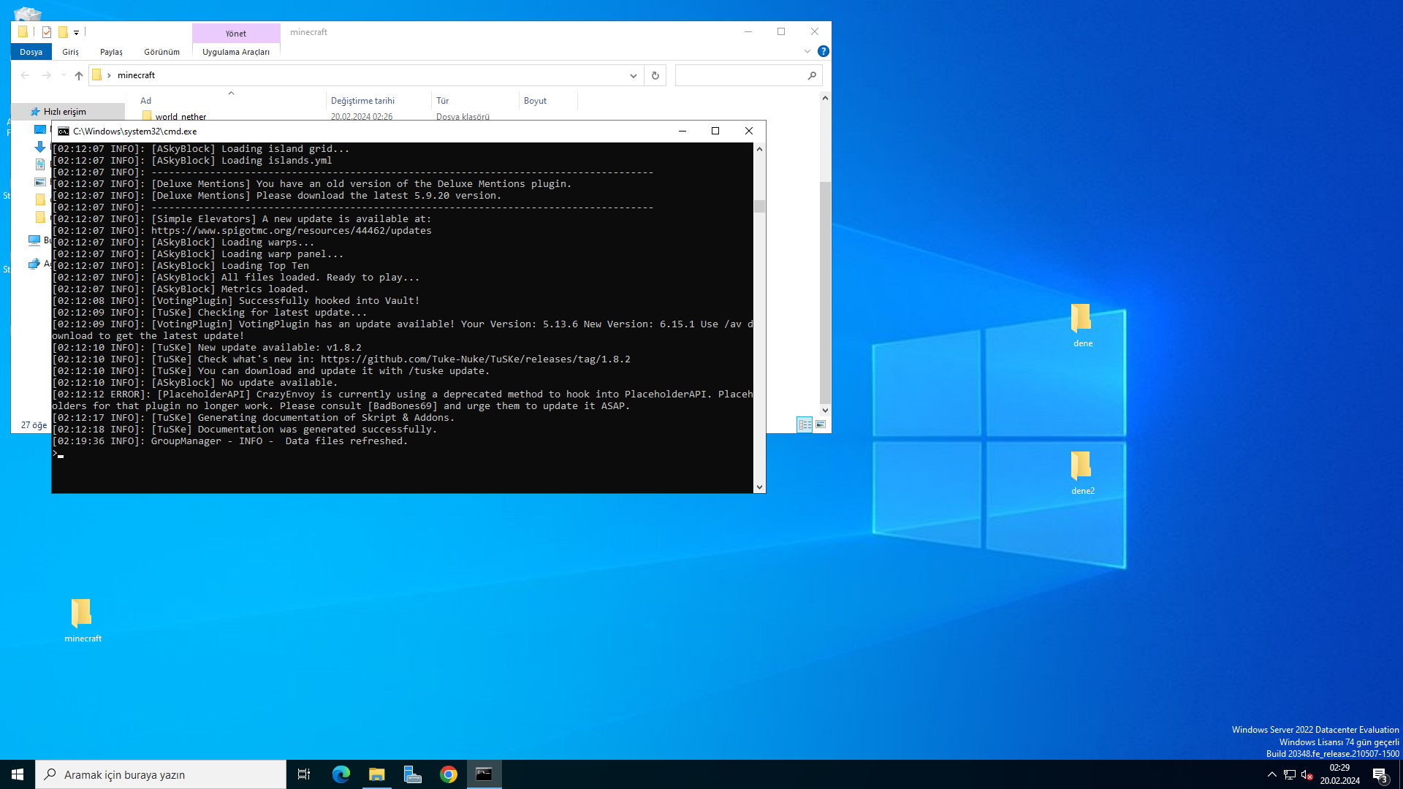Click the New folder quick access icon
The height and width of the screenshot is (789, 1403).
pyautogui.click(x=63, y=32)
